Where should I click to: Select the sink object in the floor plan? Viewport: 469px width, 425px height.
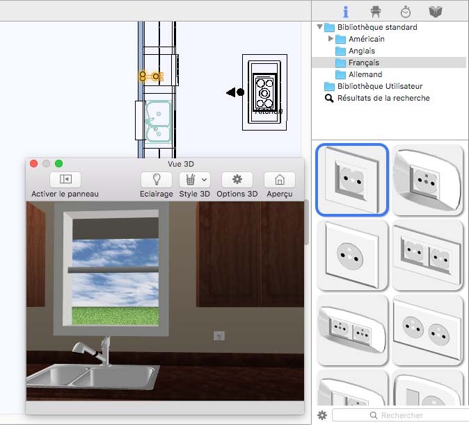(x=159, y=120)
